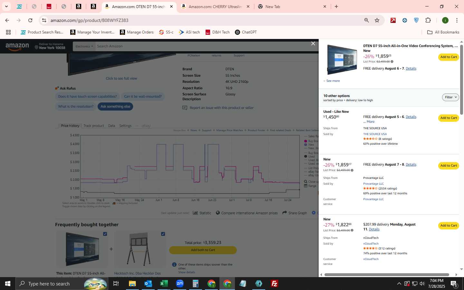Click Ask something else button
The height and width of the screenshot is (290, 464).
115,106
